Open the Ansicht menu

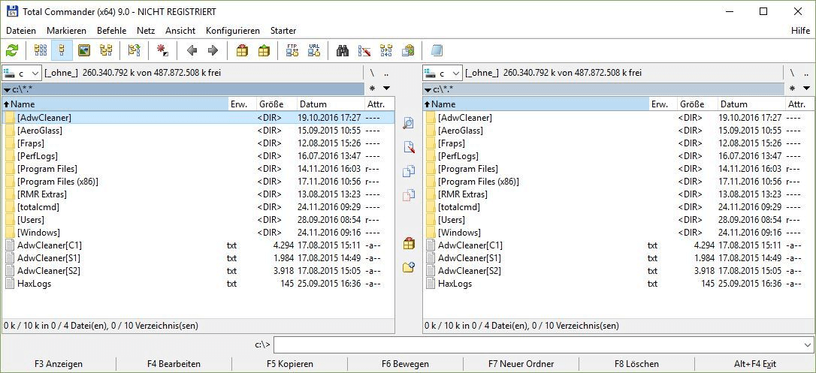[x=180, y=31]
